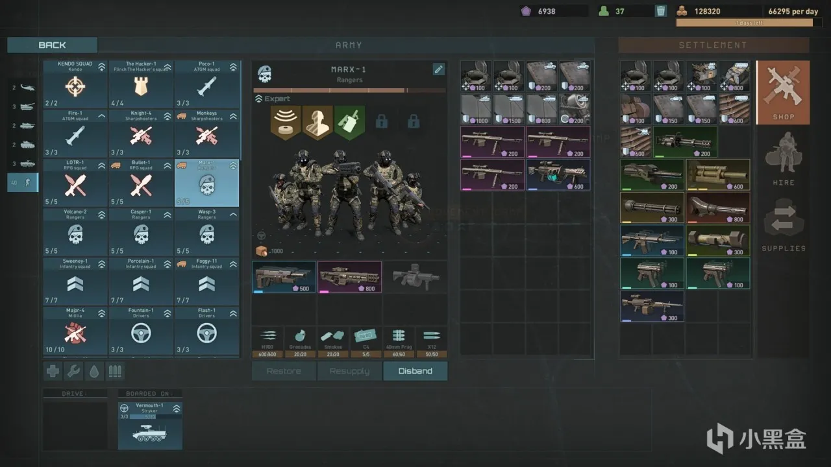Open the HIRE tab
The image size is (831, 467).
[x=783, y=159]
